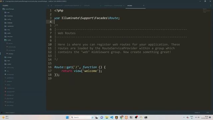Go to next tab with right arrow
The height and width of the screenshot is (120, 213).
pyautogui.click(x=51, y=6)
